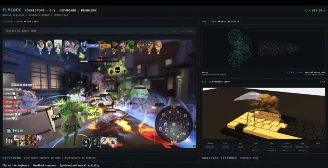Select the purple ventral nerve cord cloud

279,48
